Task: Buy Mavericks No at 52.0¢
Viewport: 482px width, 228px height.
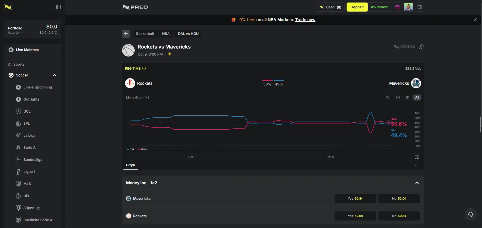Action: (x=399, y=199)
